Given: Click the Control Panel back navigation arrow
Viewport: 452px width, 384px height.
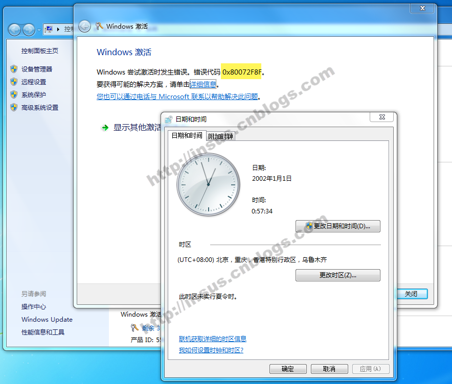Looking at the screenshot, I should [x=14, y=30].
